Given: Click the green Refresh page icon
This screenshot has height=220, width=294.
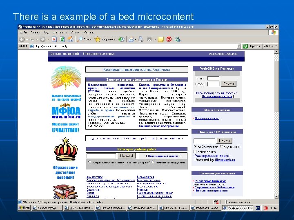Looking at the screenshot, I should 62,39.
